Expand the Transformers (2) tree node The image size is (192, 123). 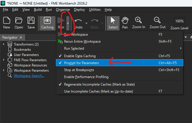pos(4,44)
